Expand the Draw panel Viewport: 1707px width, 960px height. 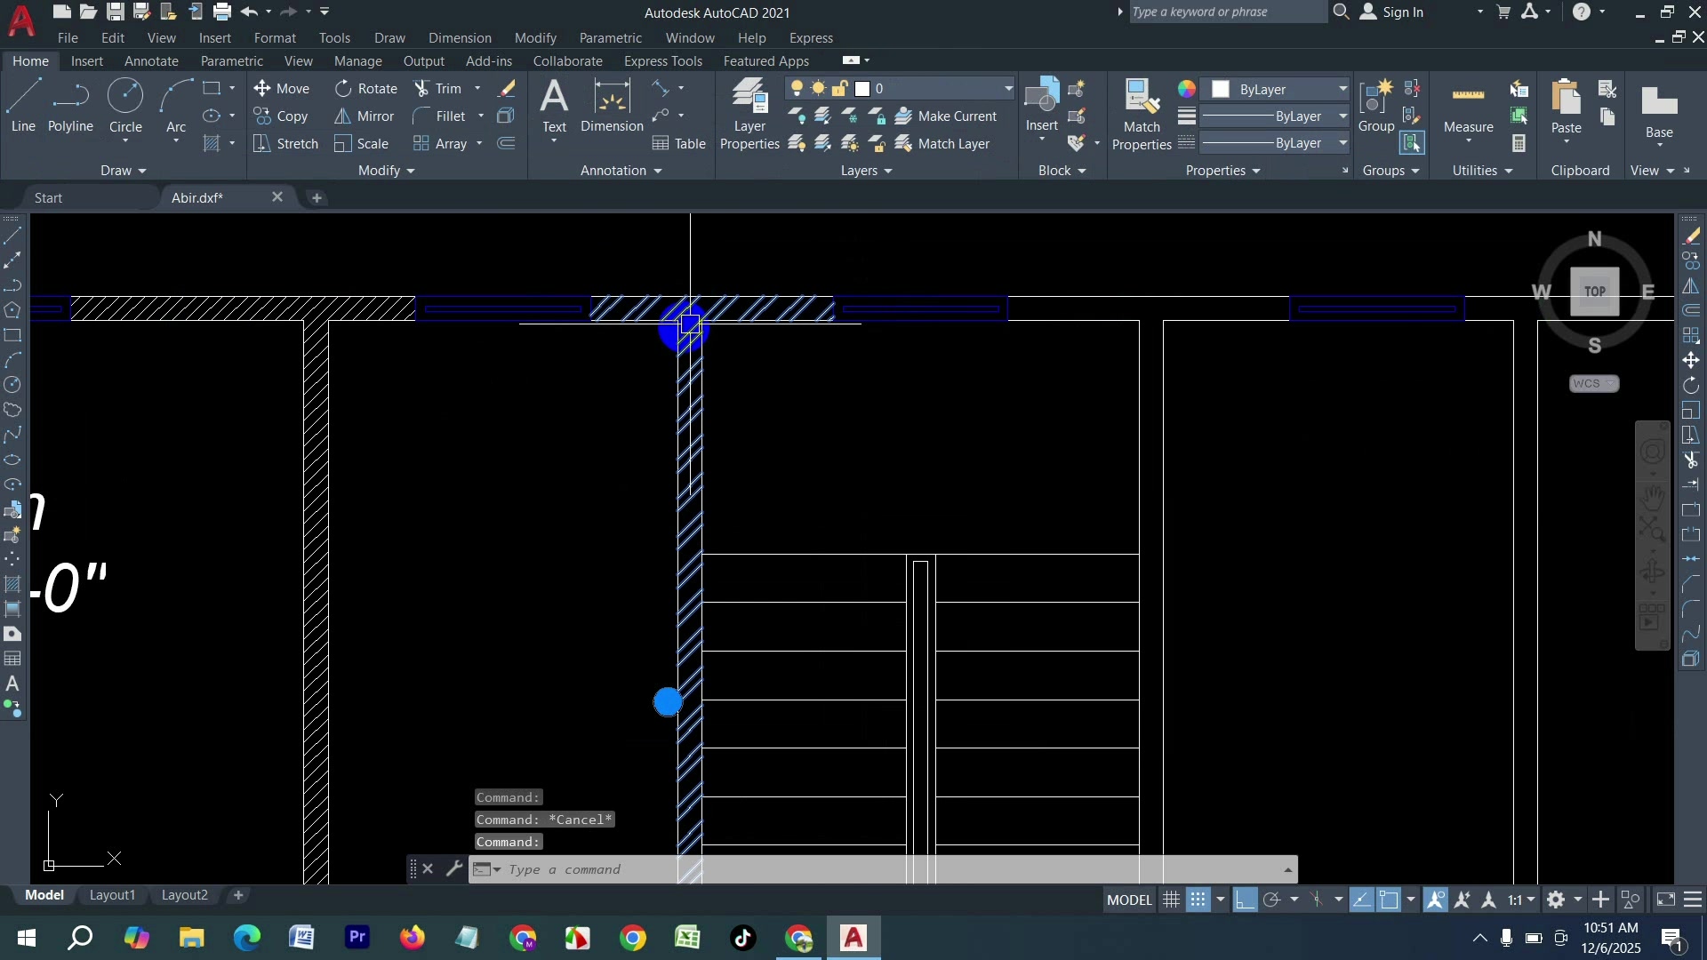pyautogui.click(x=123, y=170)
